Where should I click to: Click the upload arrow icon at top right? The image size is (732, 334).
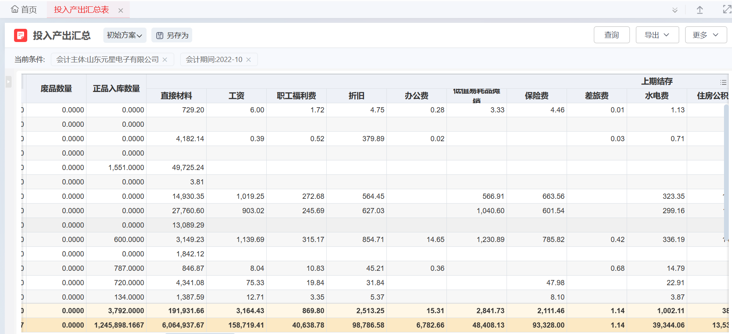pyautogui.click(x=700, y=10)
